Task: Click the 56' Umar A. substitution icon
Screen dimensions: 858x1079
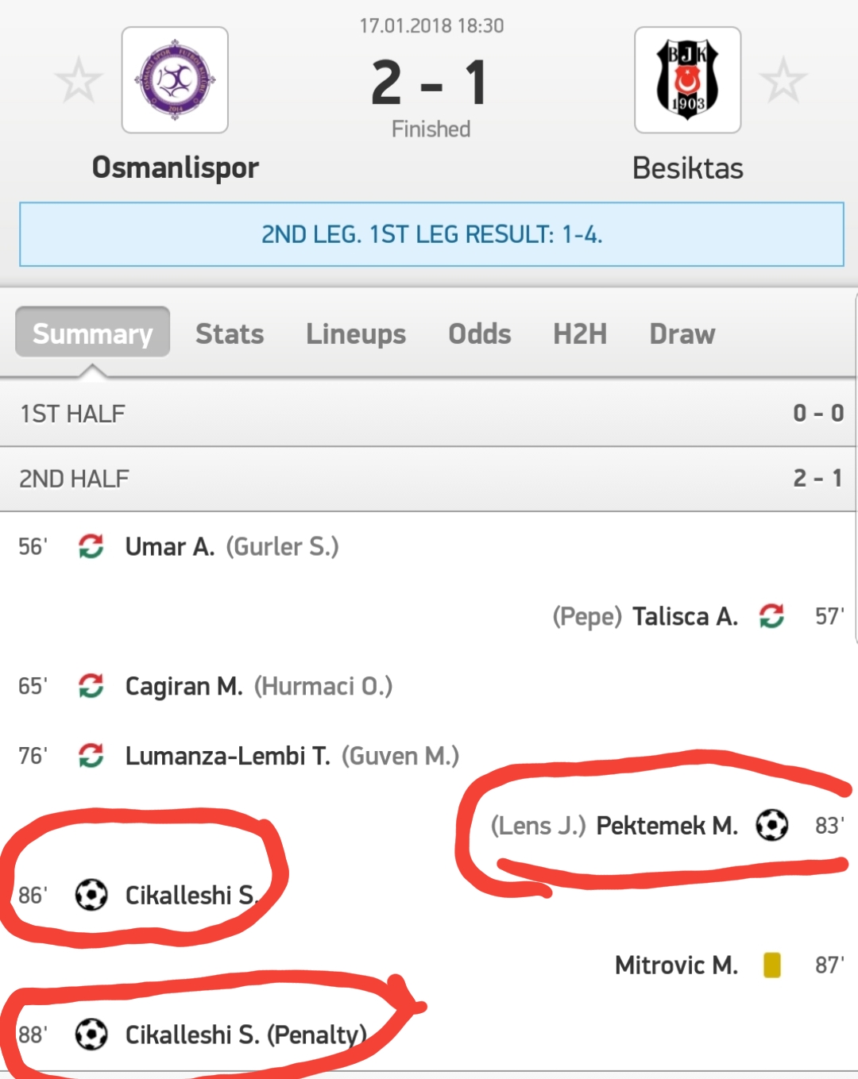Action: (91, 546)
